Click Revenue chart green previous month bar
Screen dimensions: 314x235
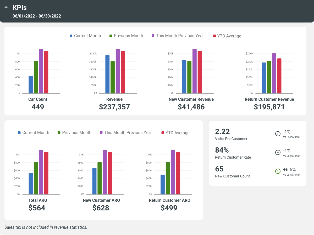(113, 77)
